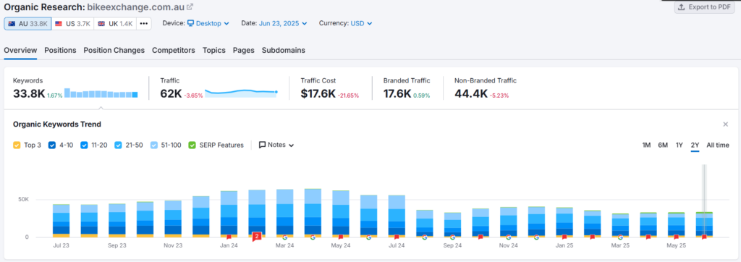Viewport: 741px width, 262px height.
Task: Expand the Notes dropdown
Action: tap(276, 145)
